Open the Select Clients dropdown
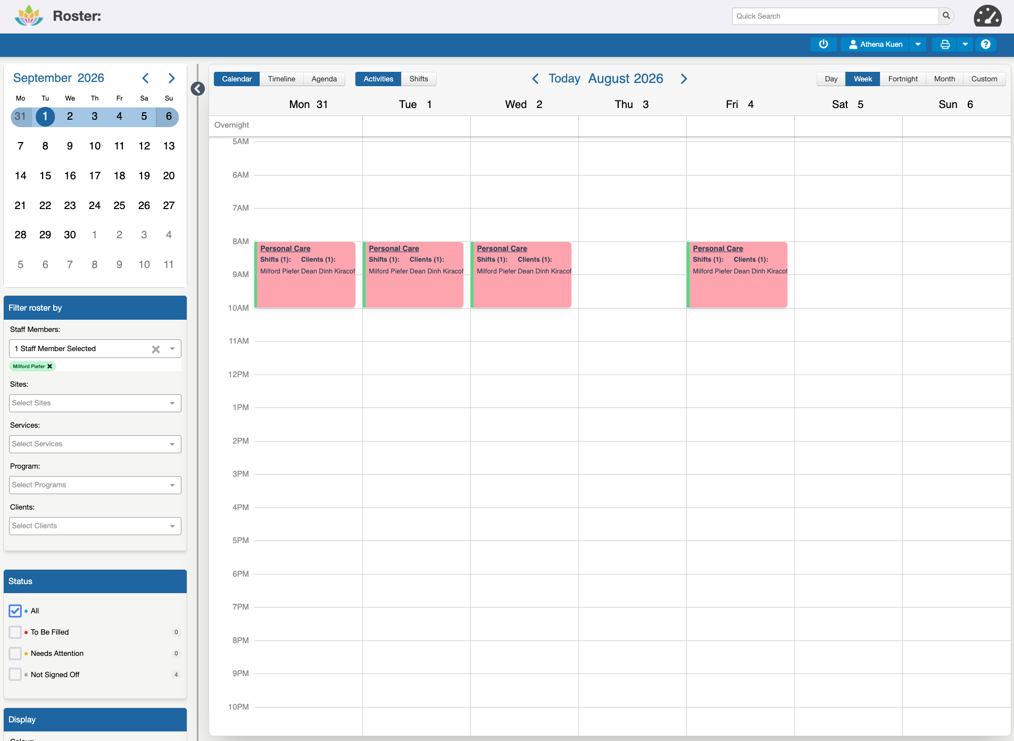Viewport: 1014px width, 741px height. (x=95, y=526)
